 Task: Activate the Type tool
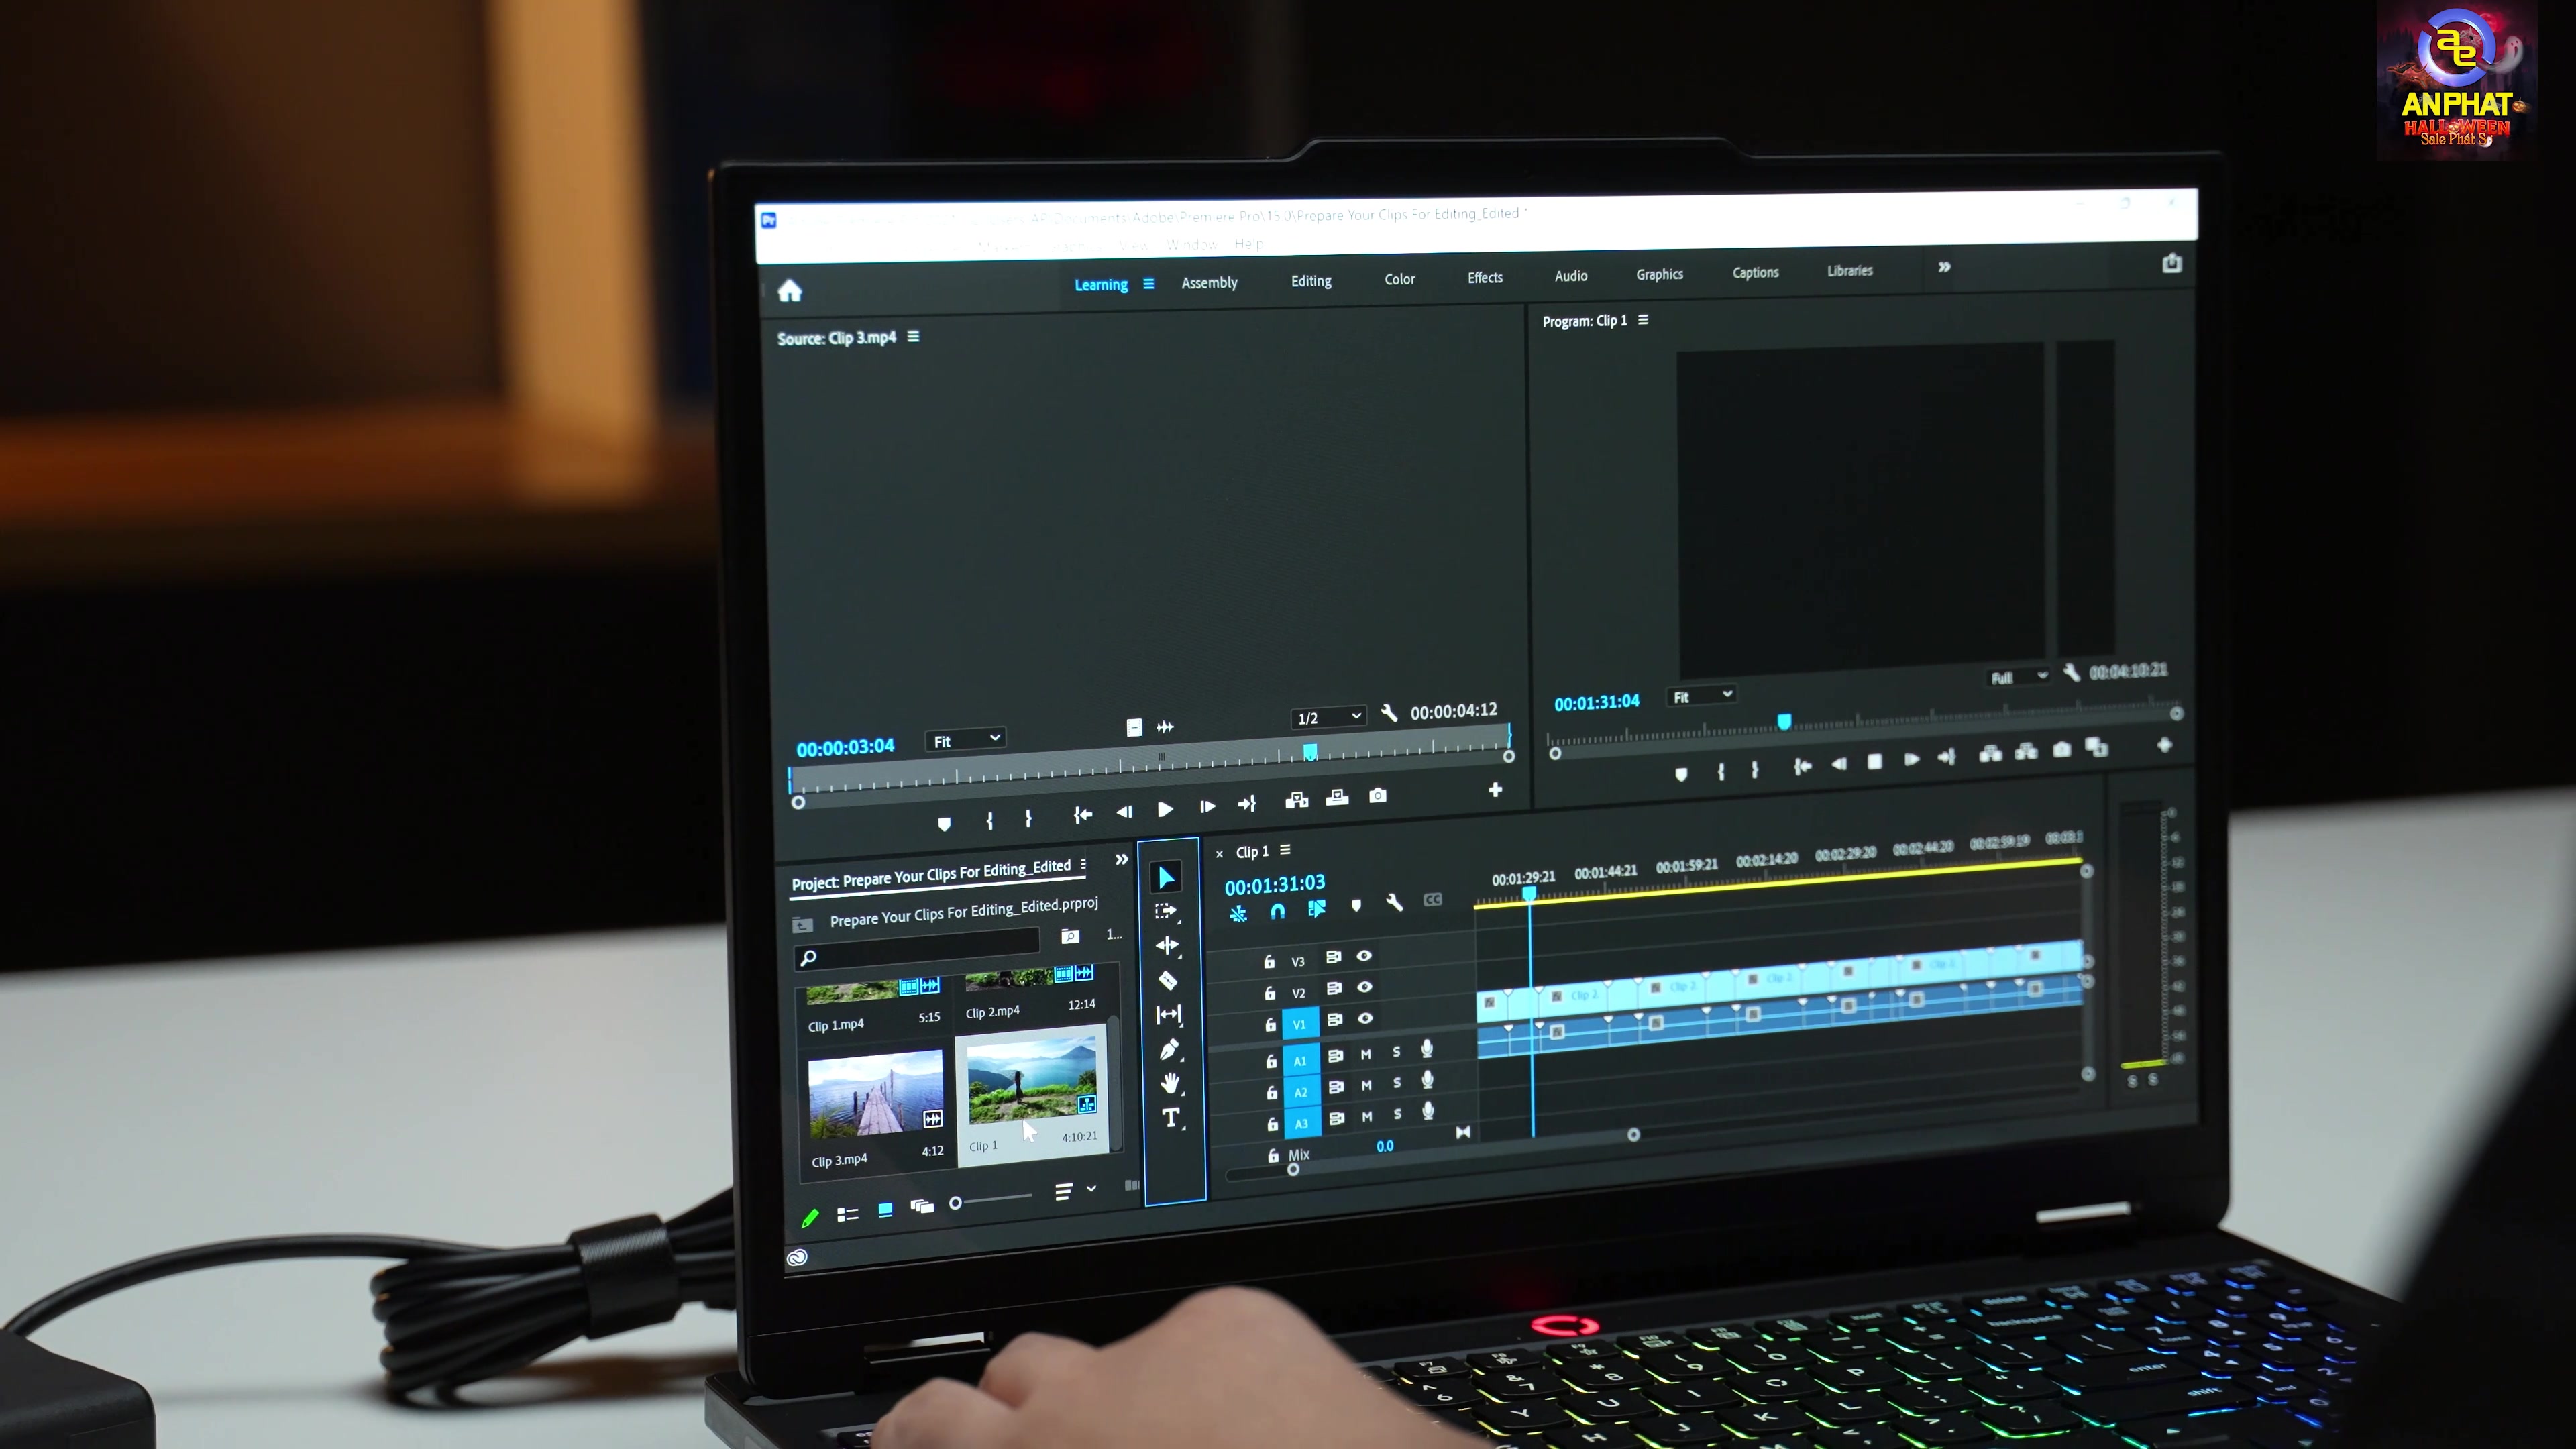[x=1171, y=1118]
